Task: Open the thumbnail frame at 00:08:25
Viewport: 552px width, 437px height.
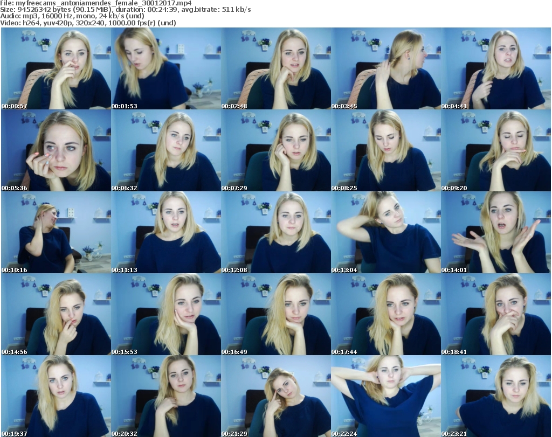Action: [x=386, y=150]
